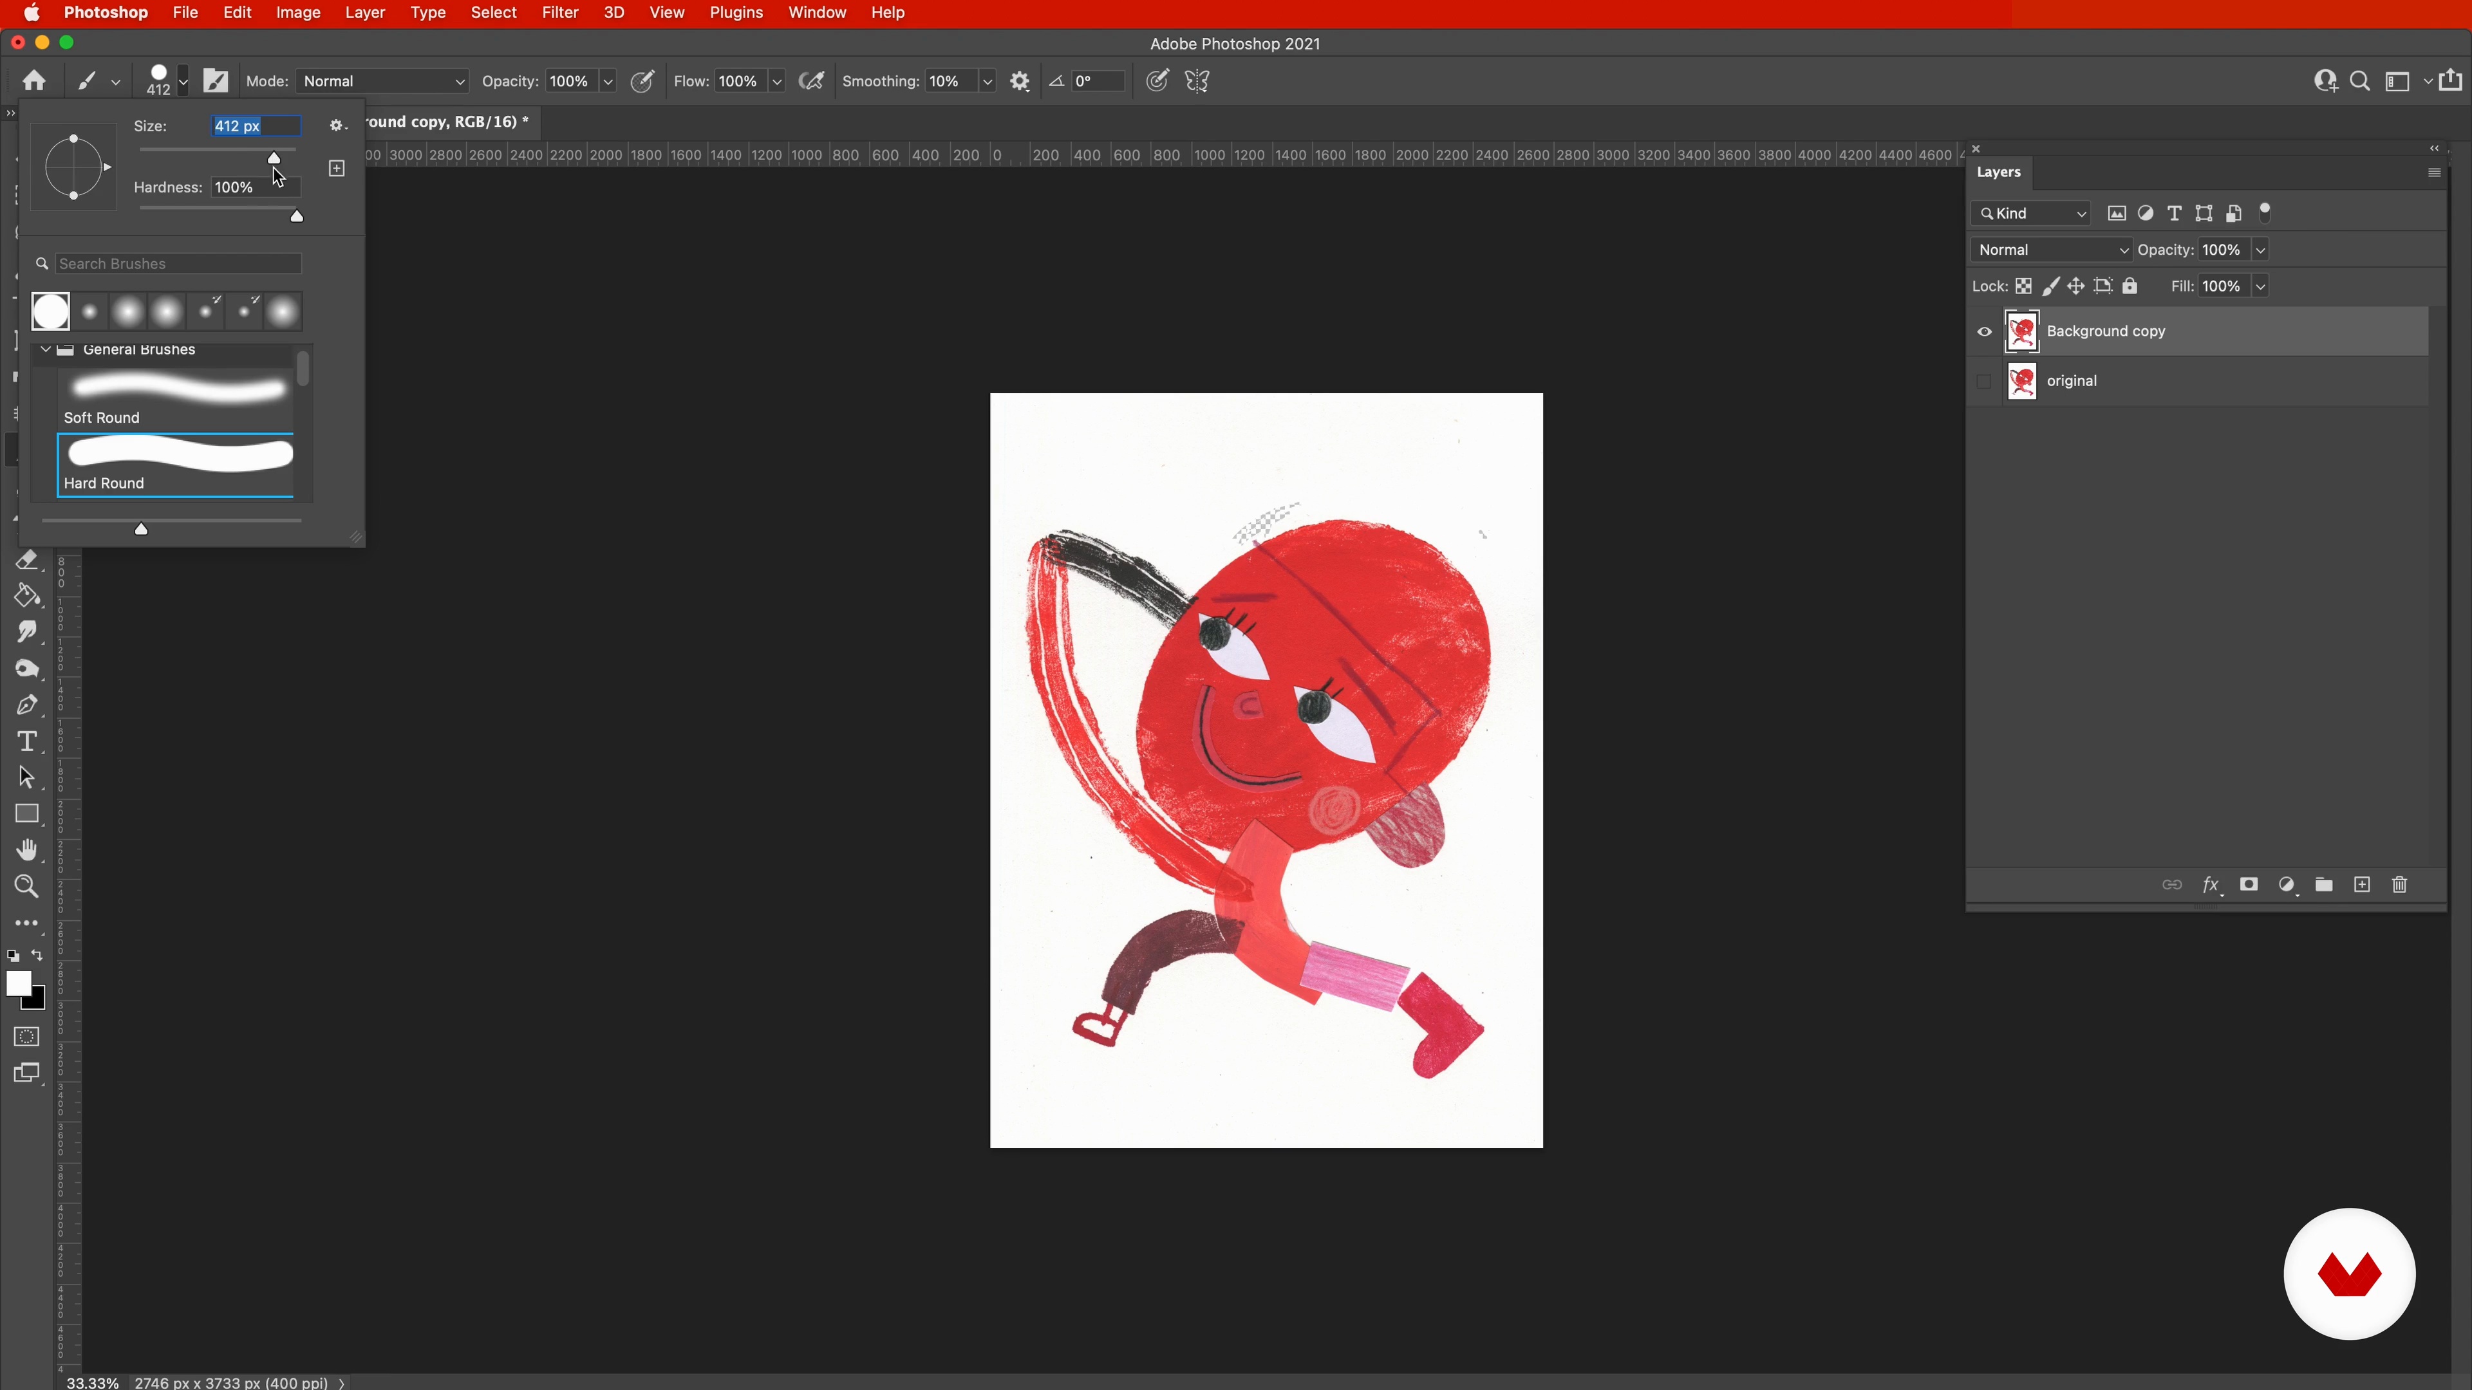Enable airbrush-style build-up effects
2472x1390 pixels.
click(x=812, y=80)
